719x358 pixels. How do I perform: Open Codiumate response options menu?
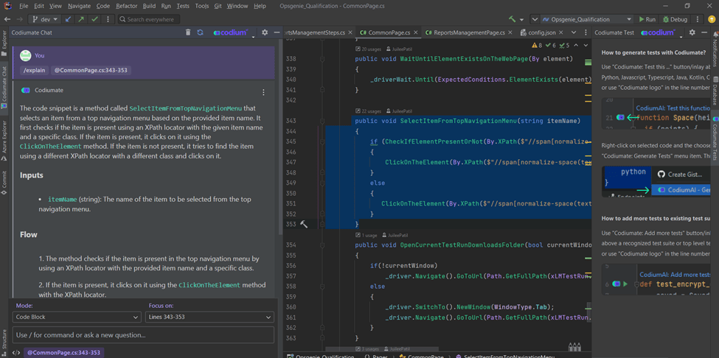(263, 93)
